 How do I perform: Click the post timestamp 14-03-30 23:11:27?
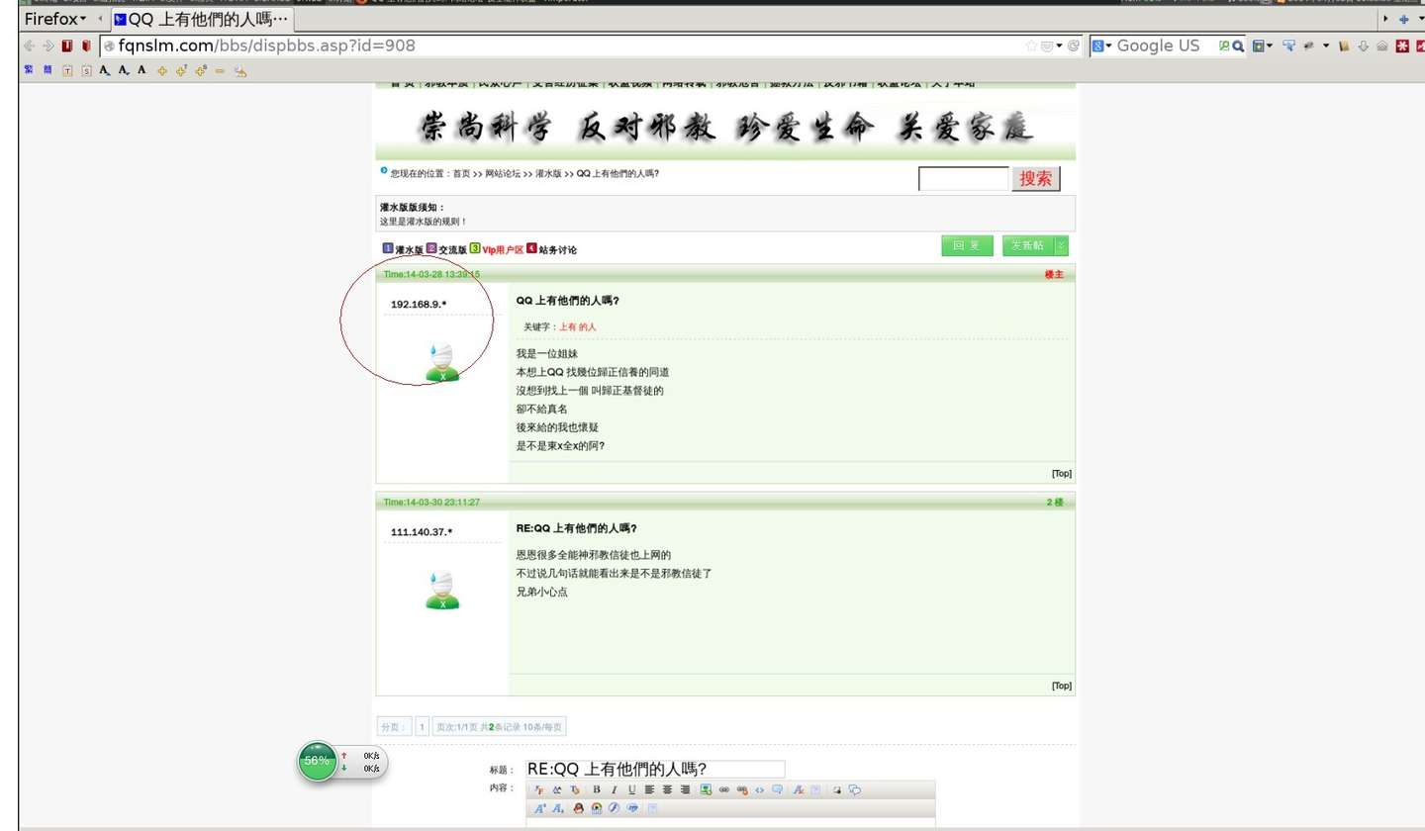(431, 503)
